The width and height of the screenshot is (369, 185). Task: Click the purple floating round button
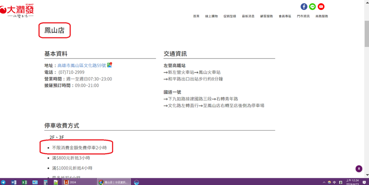coord(359,168)
